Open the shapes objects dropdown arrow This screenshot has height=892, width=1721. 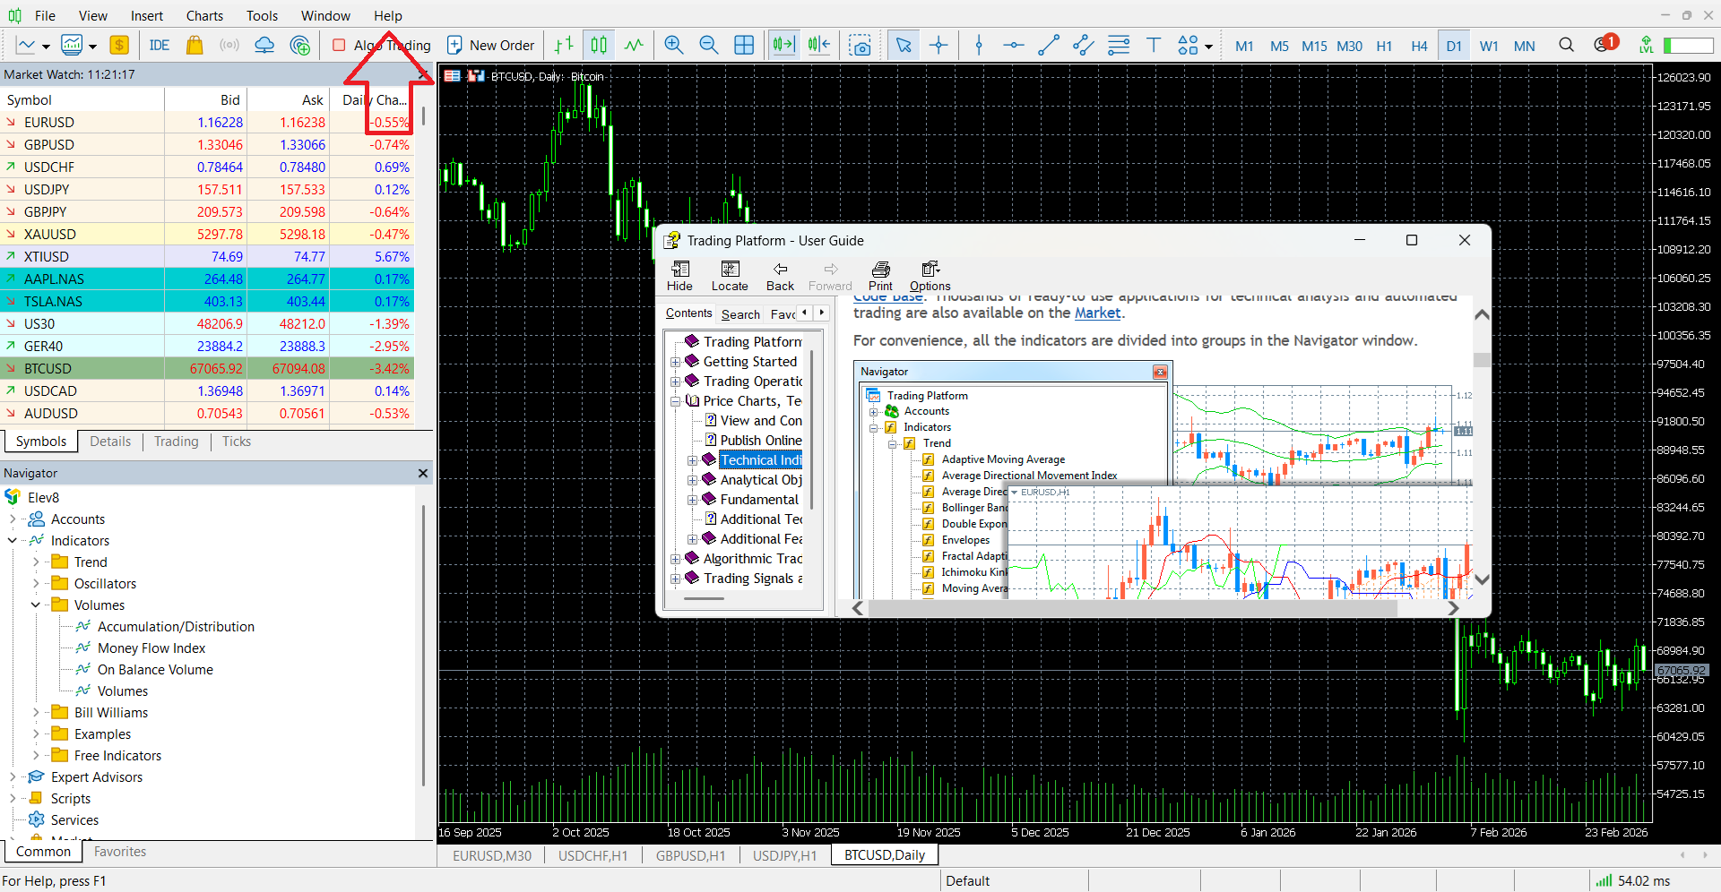(1209, 46)
